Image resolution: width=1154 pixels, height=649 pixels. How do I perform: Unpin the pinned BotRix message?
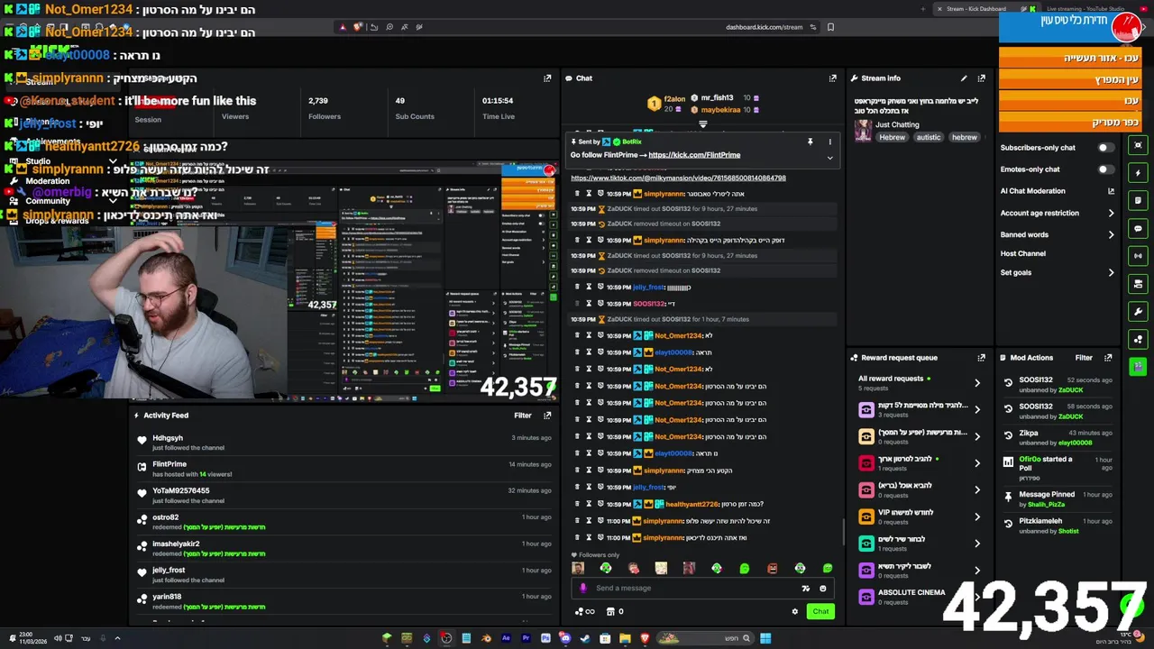click(810, 142)
